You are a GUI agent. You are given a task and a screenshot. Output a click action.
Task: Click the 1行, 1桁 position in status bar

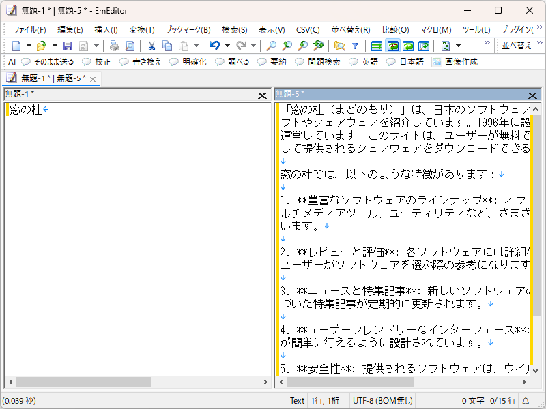[325, 401]
